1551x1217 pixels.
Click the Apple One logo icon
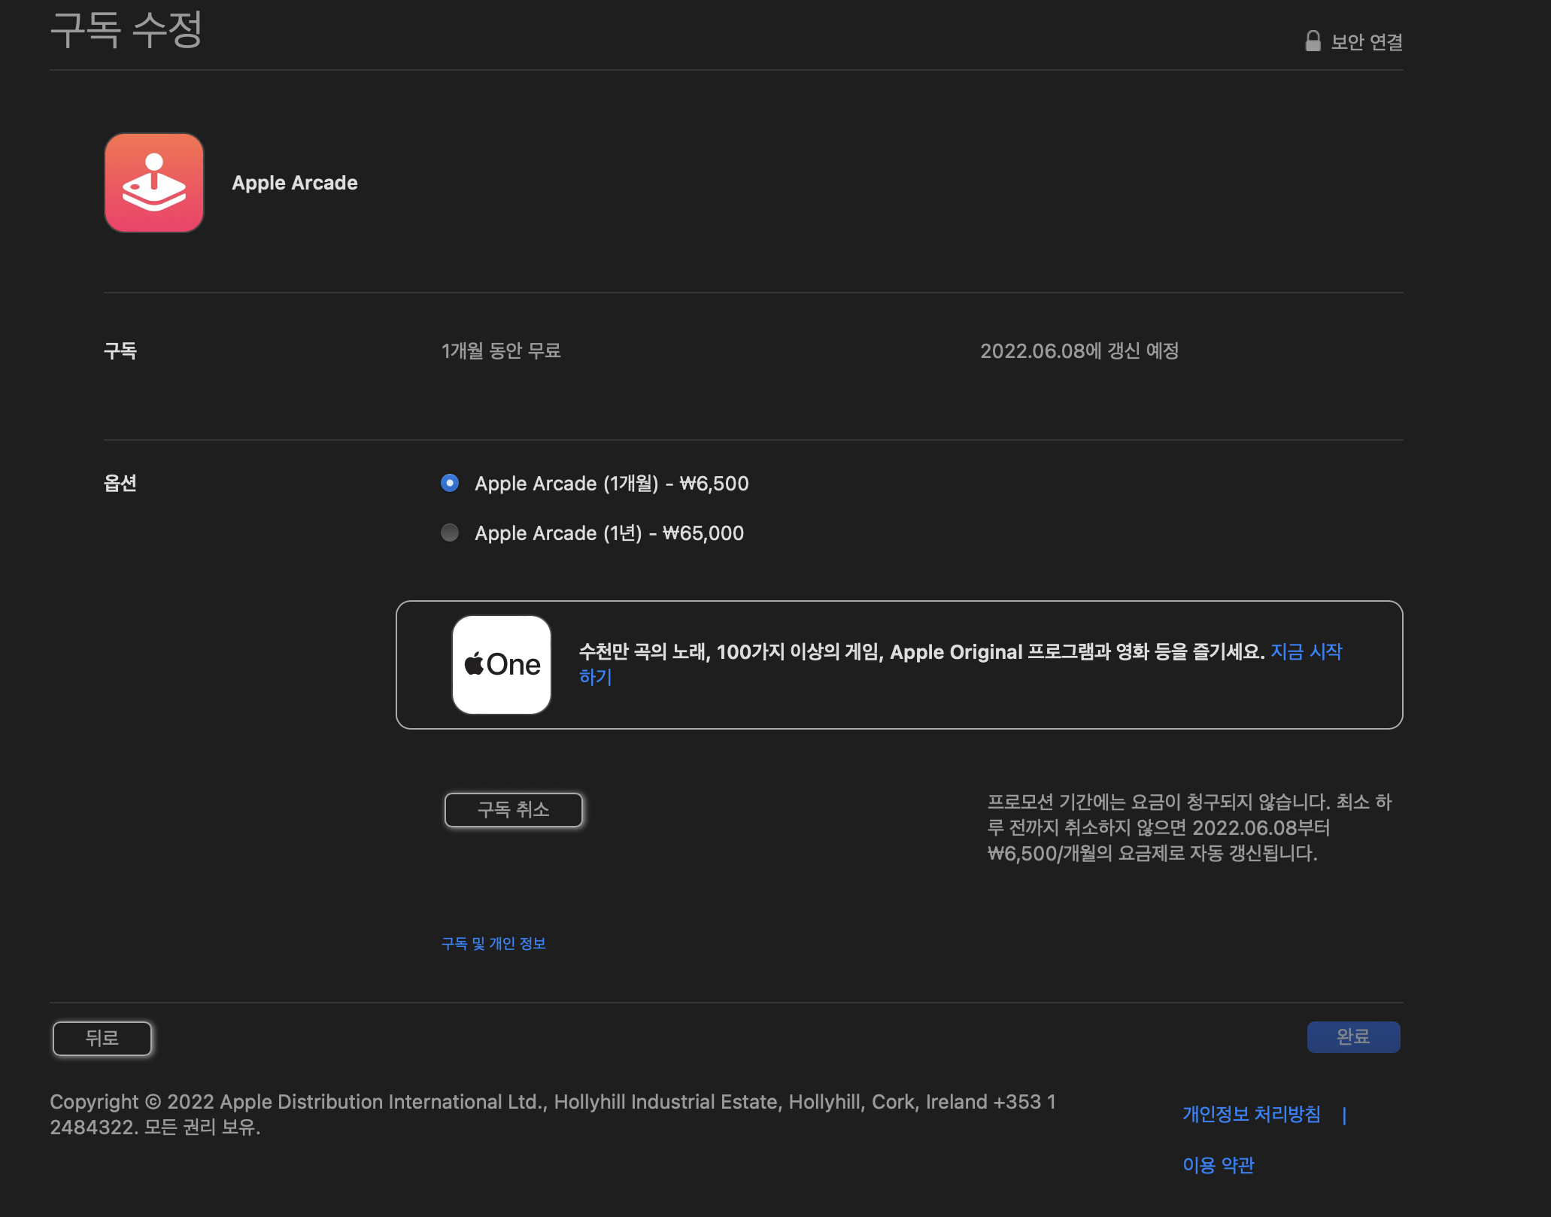[502, 664]
